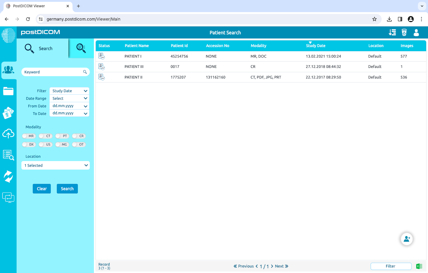The image size is (428, 273).
Task: Click status icon for PATIENT III row
Action: 101,67
